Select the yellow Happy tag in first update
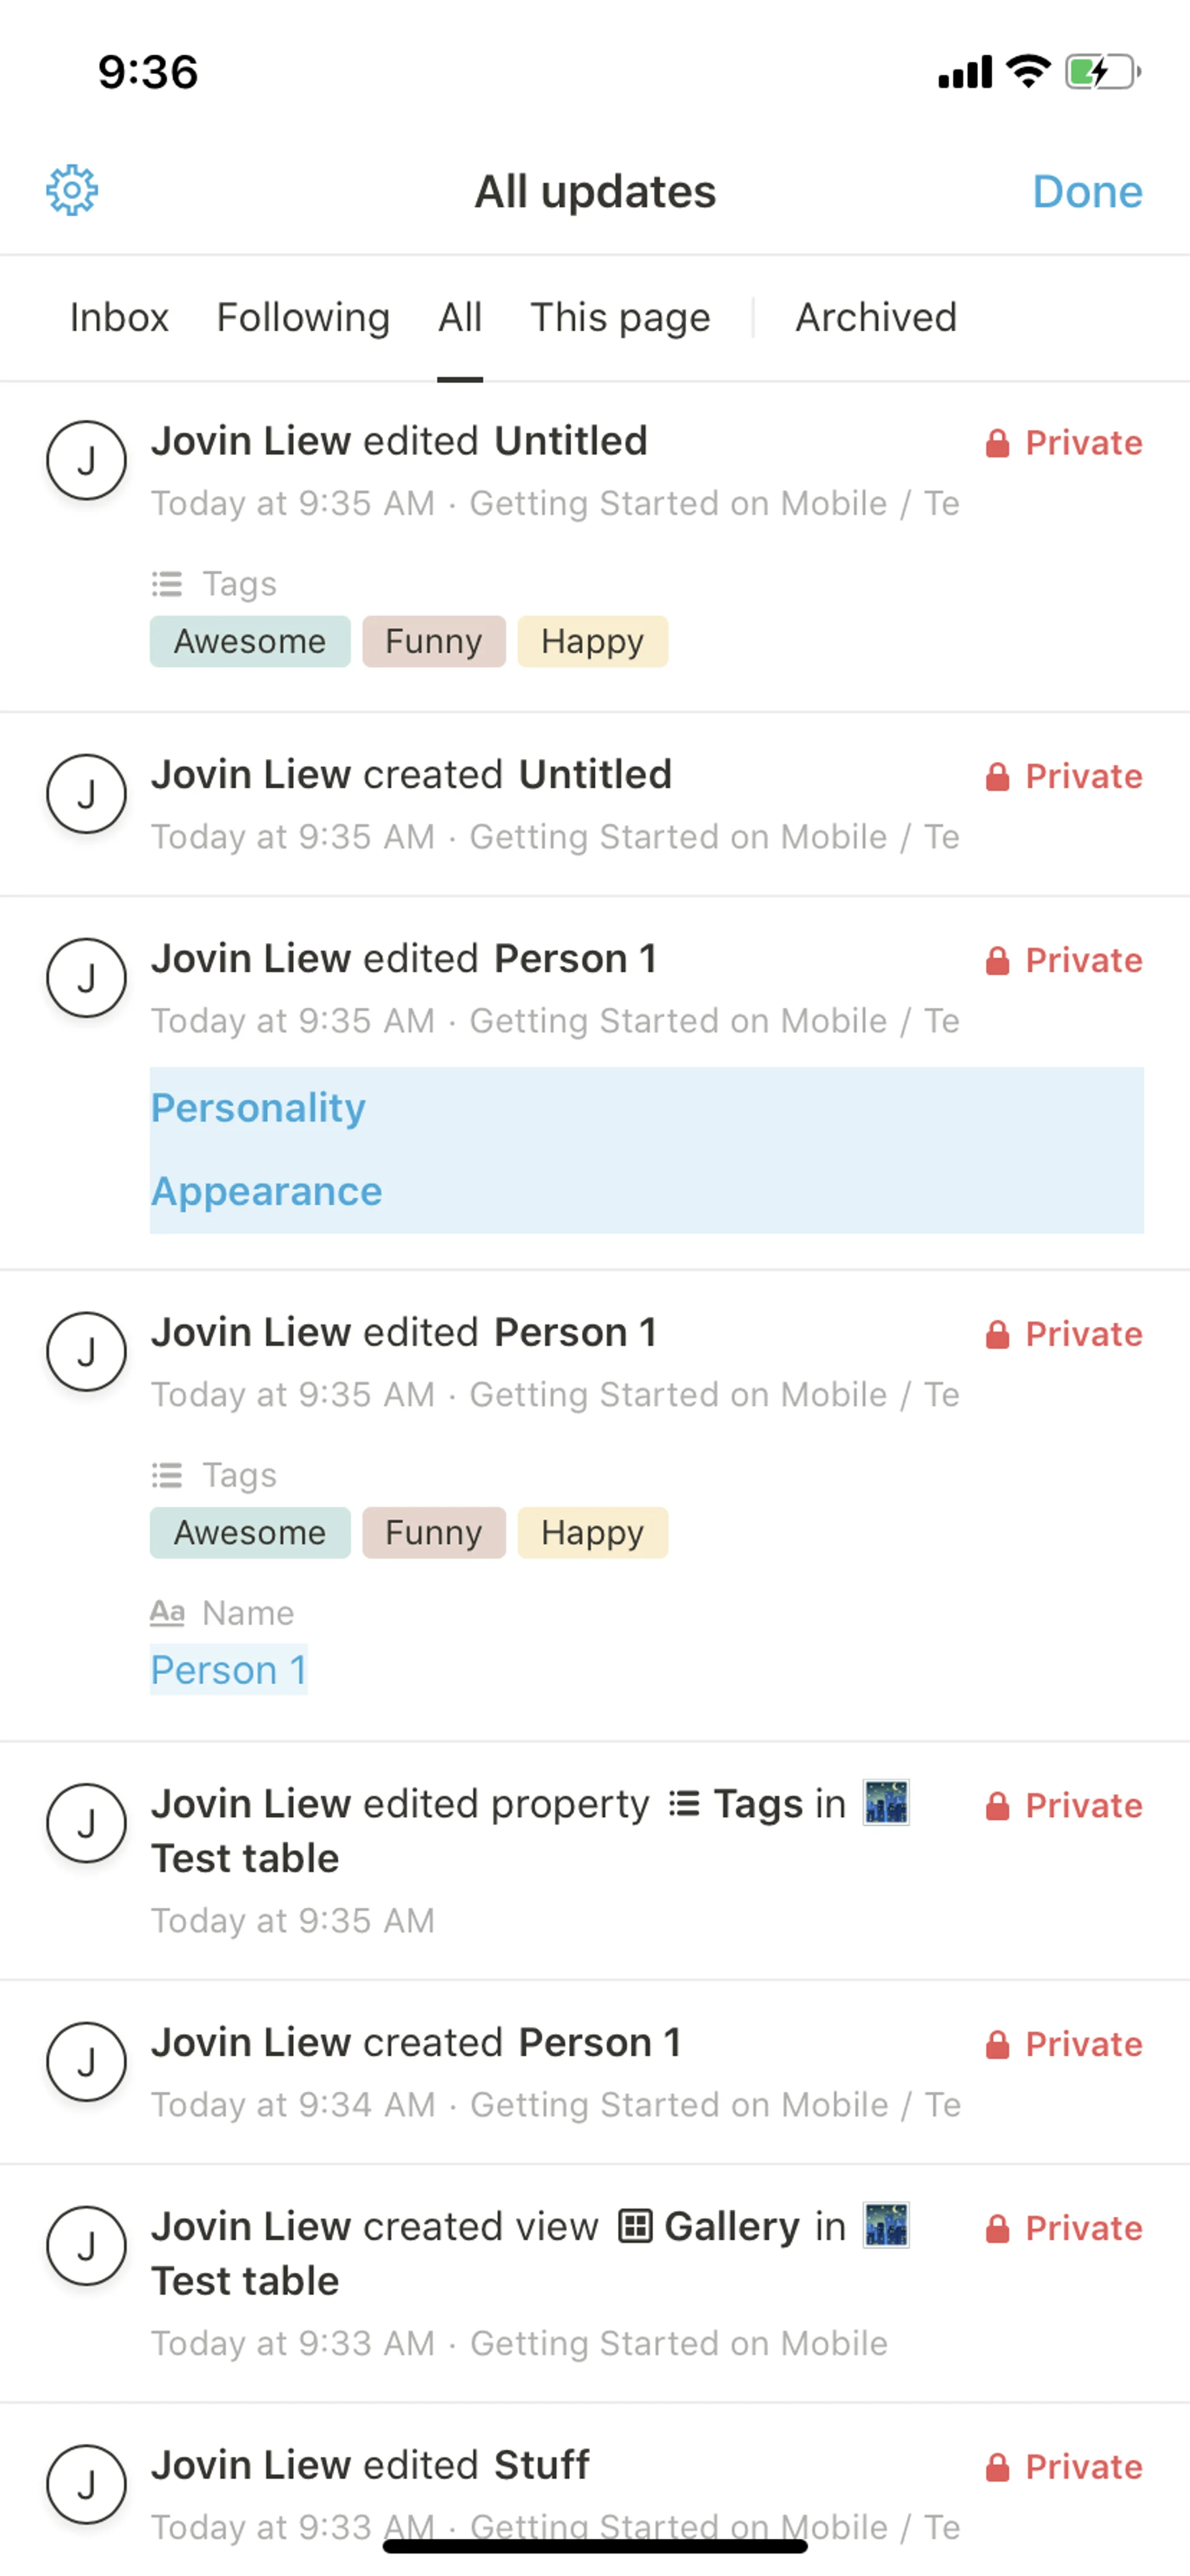 (x=593, y=641)
